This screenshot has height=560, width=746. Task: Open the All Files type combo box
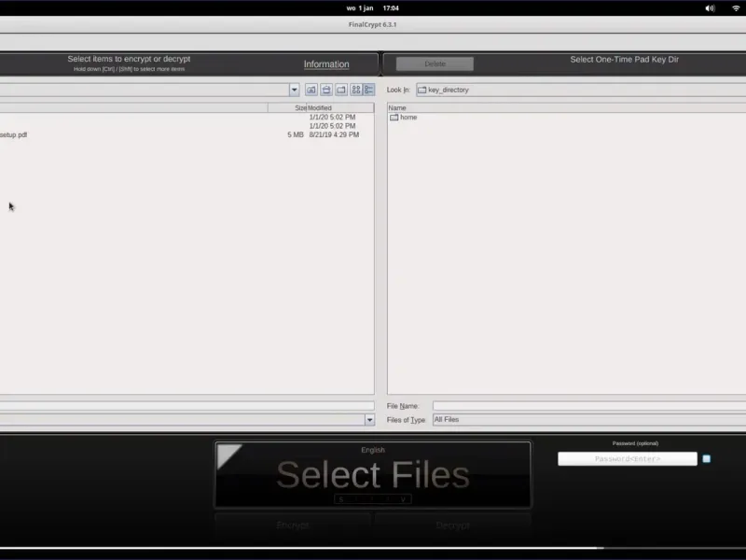click(589, 419)
